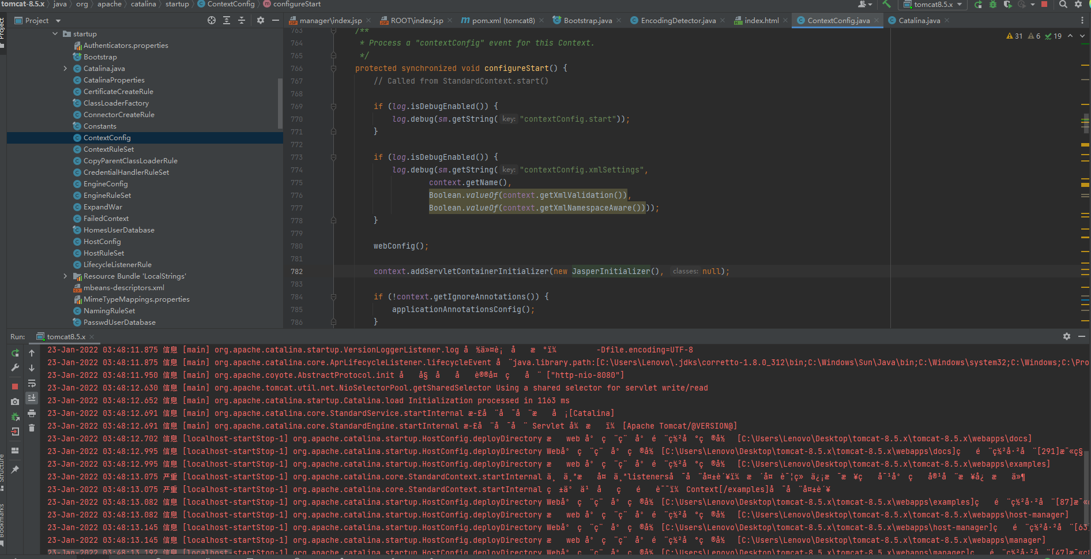The image size is (1091, 559).
Task: Jump down the stack trace arrow
Action: 32,367
